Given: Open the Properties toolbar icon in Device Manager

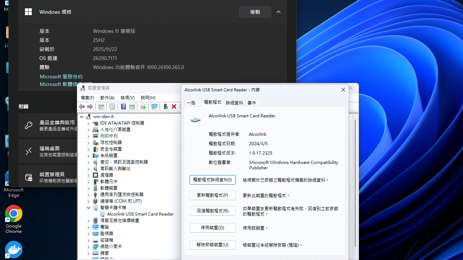Looking at the screenshot, I should pos(112,107).
